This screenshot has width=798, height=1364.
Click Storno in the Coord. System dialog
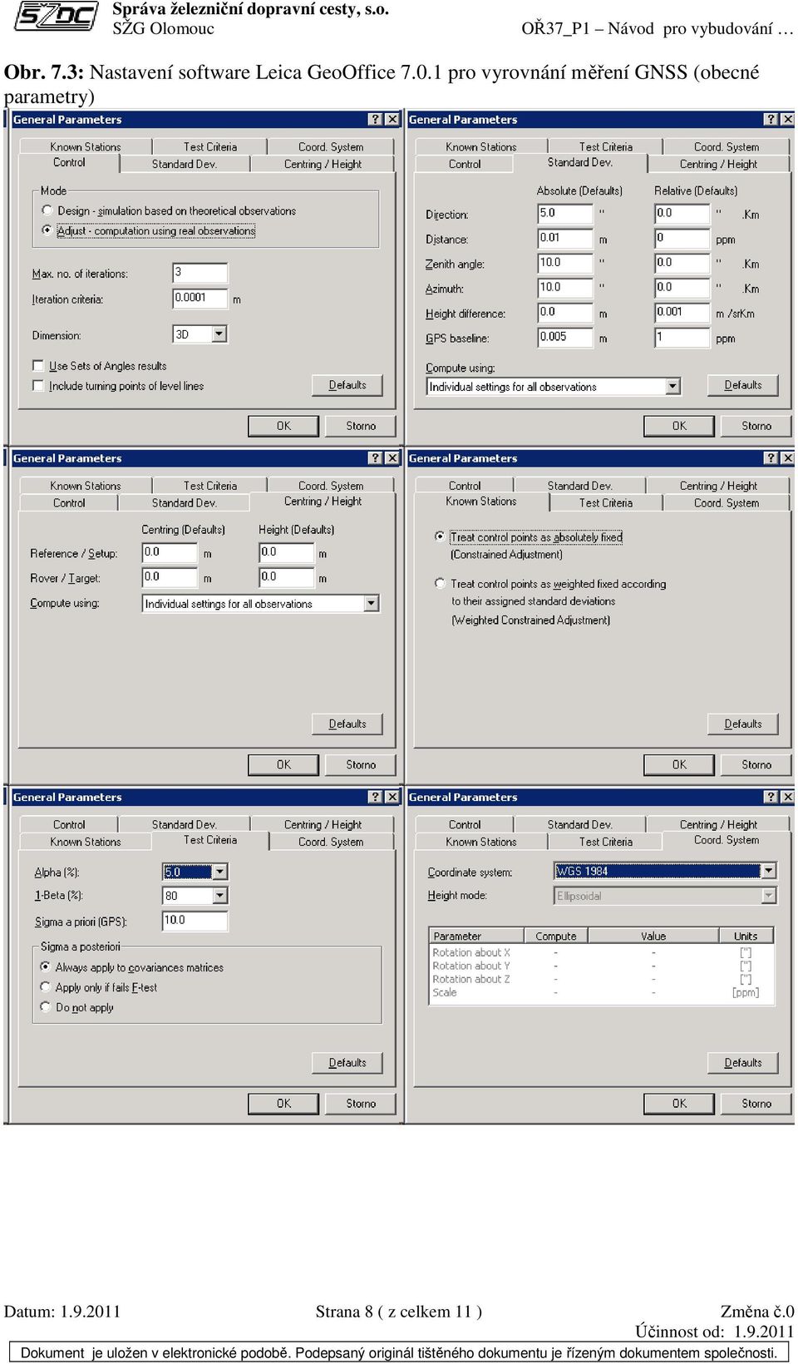tap(756, 1103)
